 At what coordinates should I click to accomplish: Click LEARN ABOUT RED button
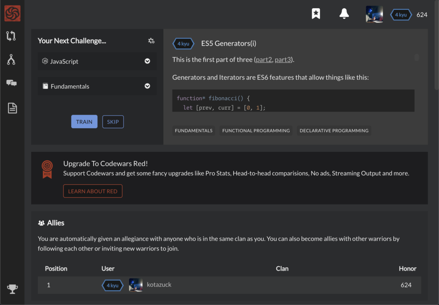coord(93,191)
